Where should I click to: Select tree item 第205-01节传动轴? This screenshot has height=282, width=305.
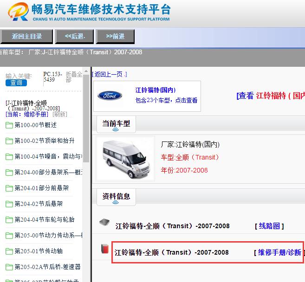coord(39,251)
